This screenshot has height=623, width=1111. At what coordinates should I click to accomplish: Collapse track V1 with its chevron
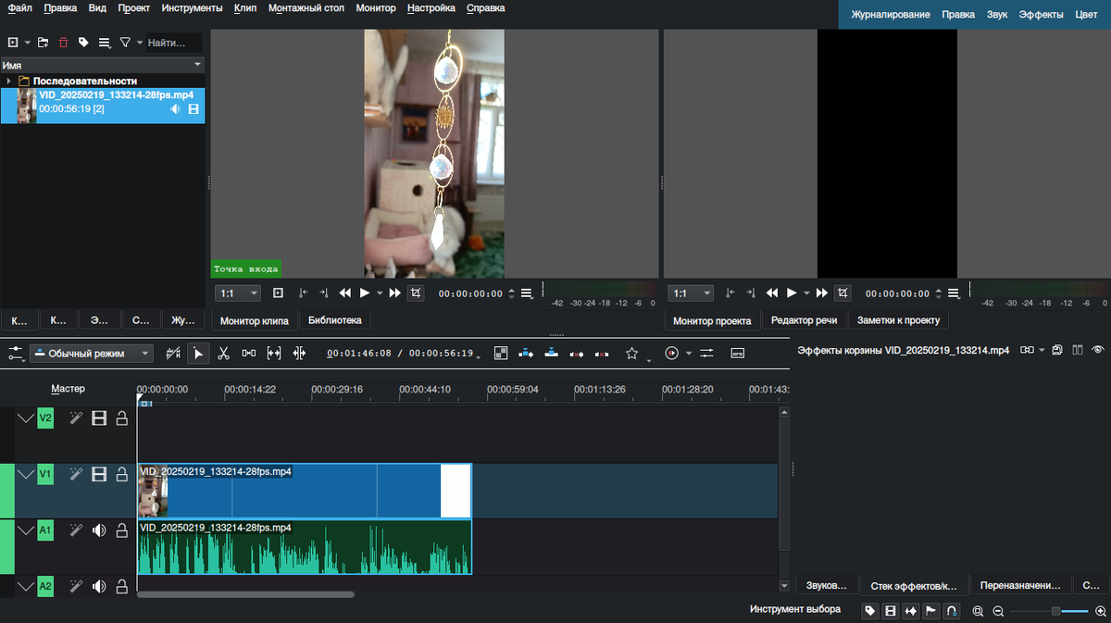click(x=25, y=475)
